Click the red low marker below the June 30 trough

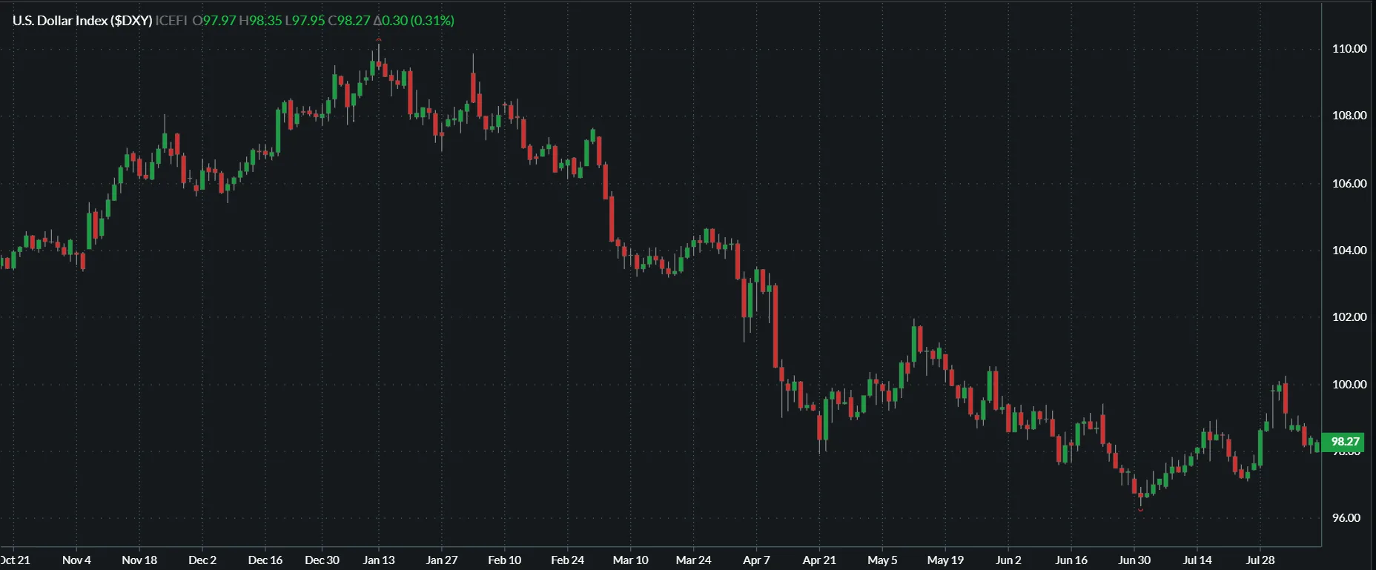click(1140, 510)
